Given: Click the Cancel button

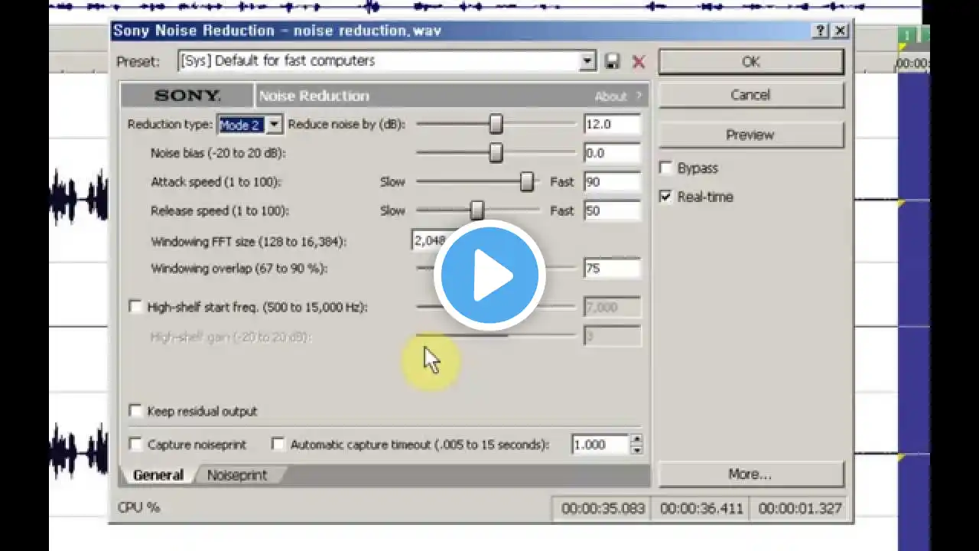Looking at the screenshot, I should [x=751, y=95].
